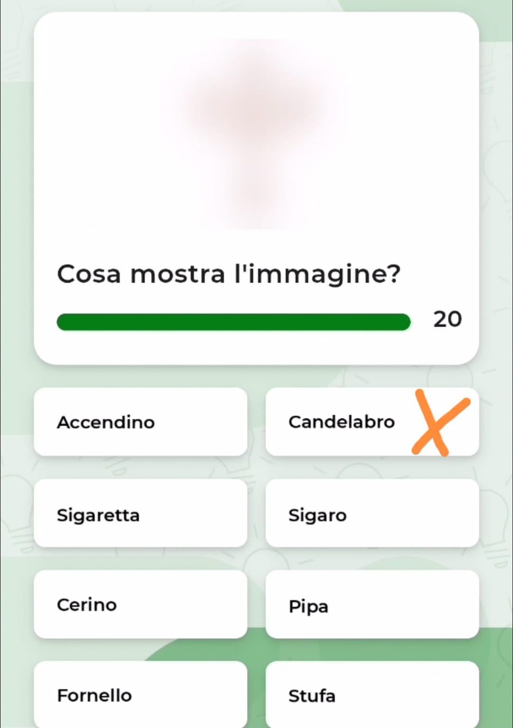513x728 pixels.
Task: Select the Accendino answer
Action: click(x=140, y=422)
